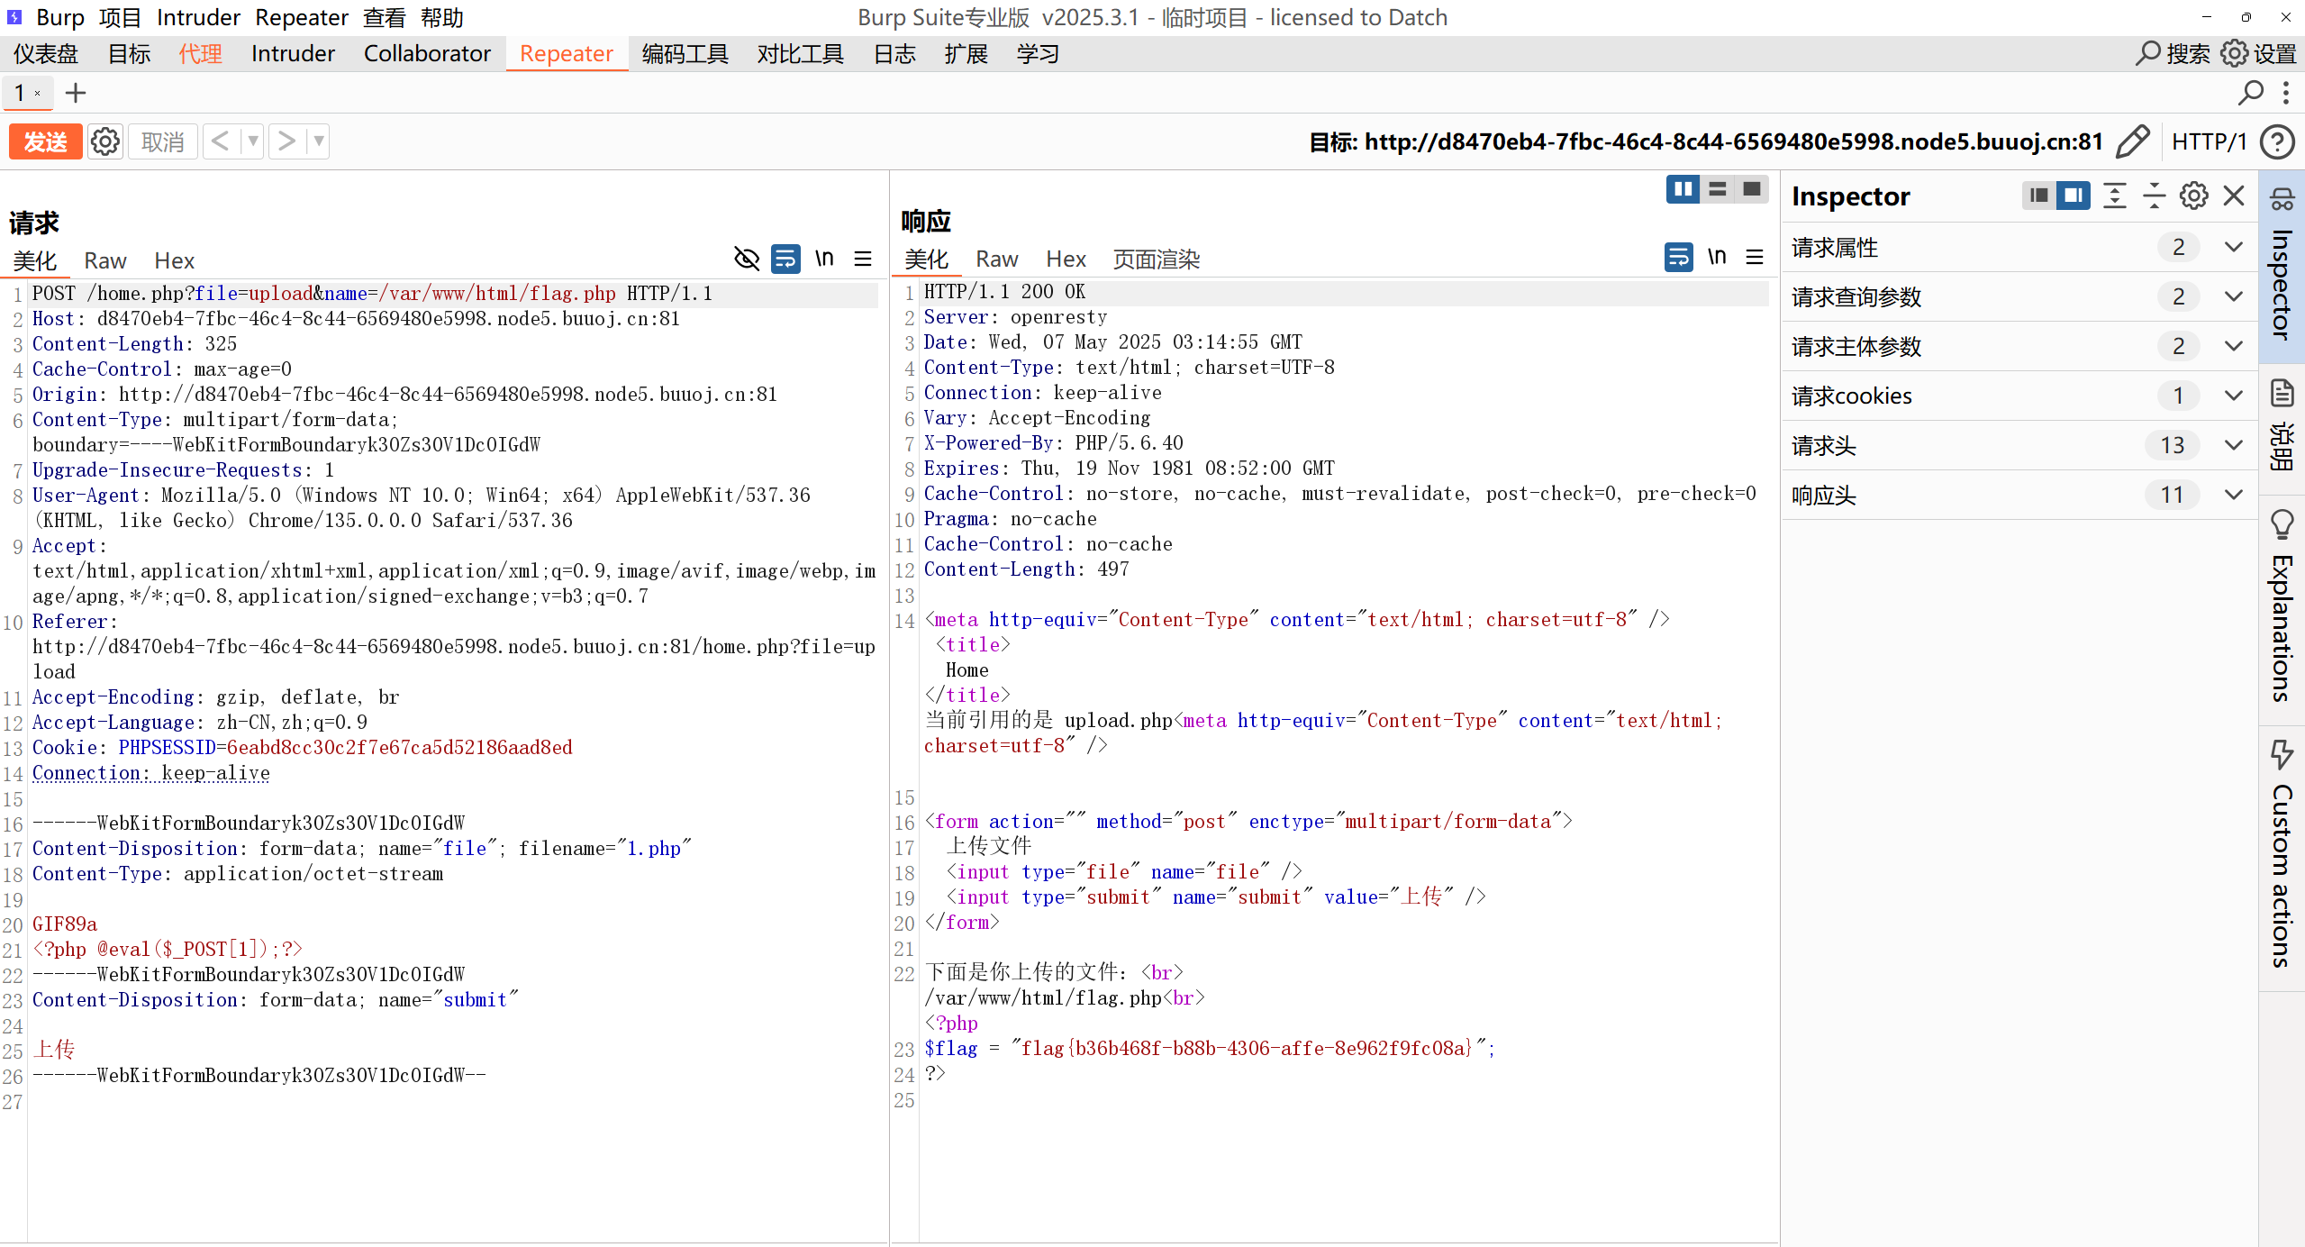The height and width of the screenshot is (1247, 2305).
Task: Click the send request settings gear icon
Action: (x=105, y=141)
